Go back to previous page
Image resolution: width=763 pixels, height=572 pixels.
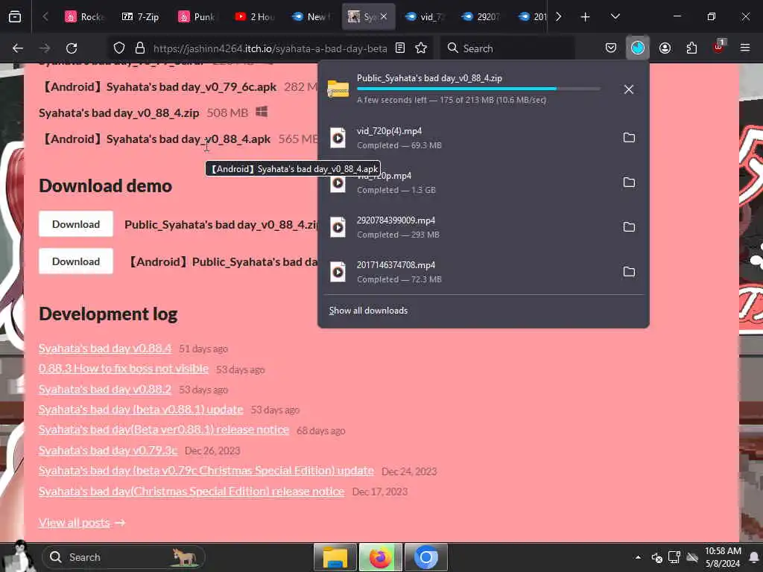(x=18, y=48)
